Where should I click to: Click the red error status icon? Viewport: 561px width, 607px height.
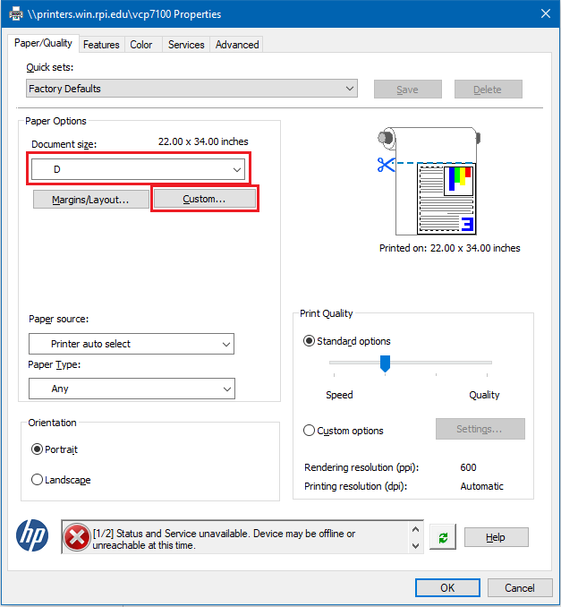[x=76, y=537]
